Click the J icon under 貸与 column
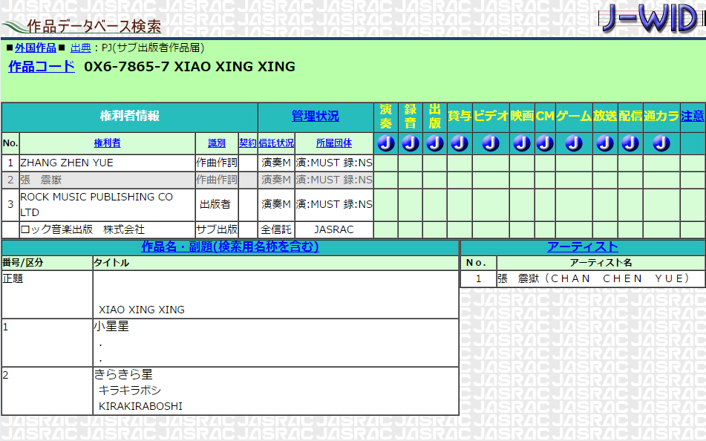 [x=459, y=144]
